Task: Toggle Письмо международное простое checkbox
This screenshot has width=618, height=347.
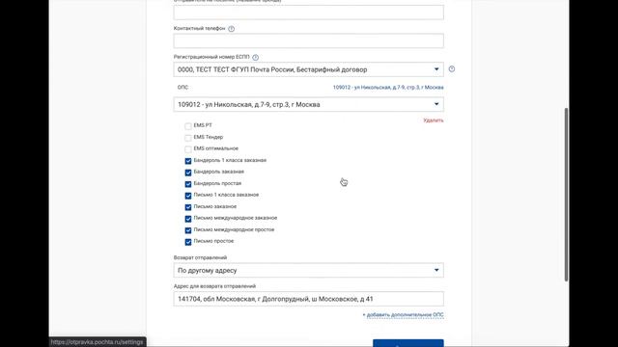Action: (x=188, y=230)
